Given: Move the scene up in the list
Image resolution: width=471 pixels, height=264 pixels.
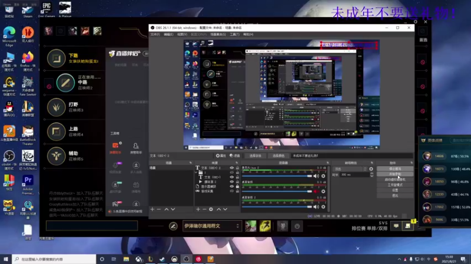Looking at the screenshot, I should (x=167, y=209).
